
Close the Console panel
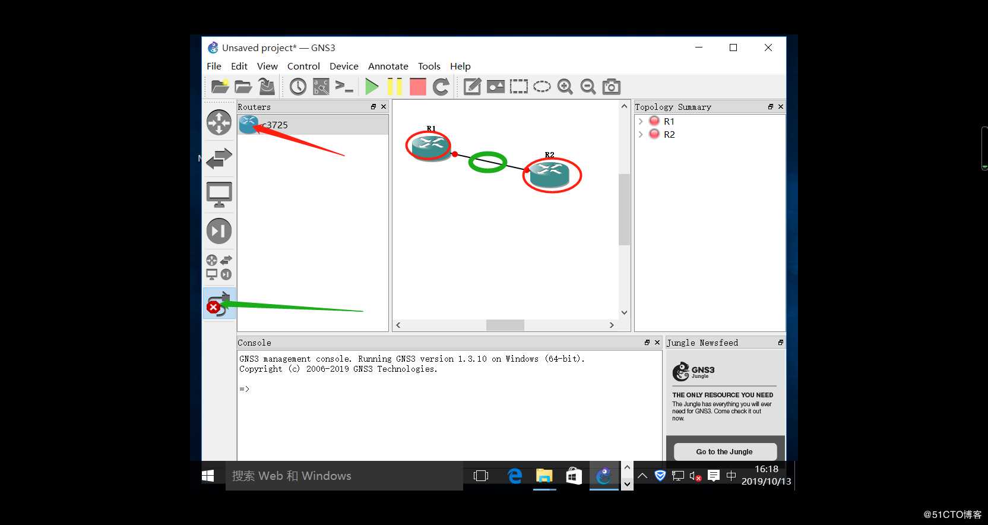(657, 343)
